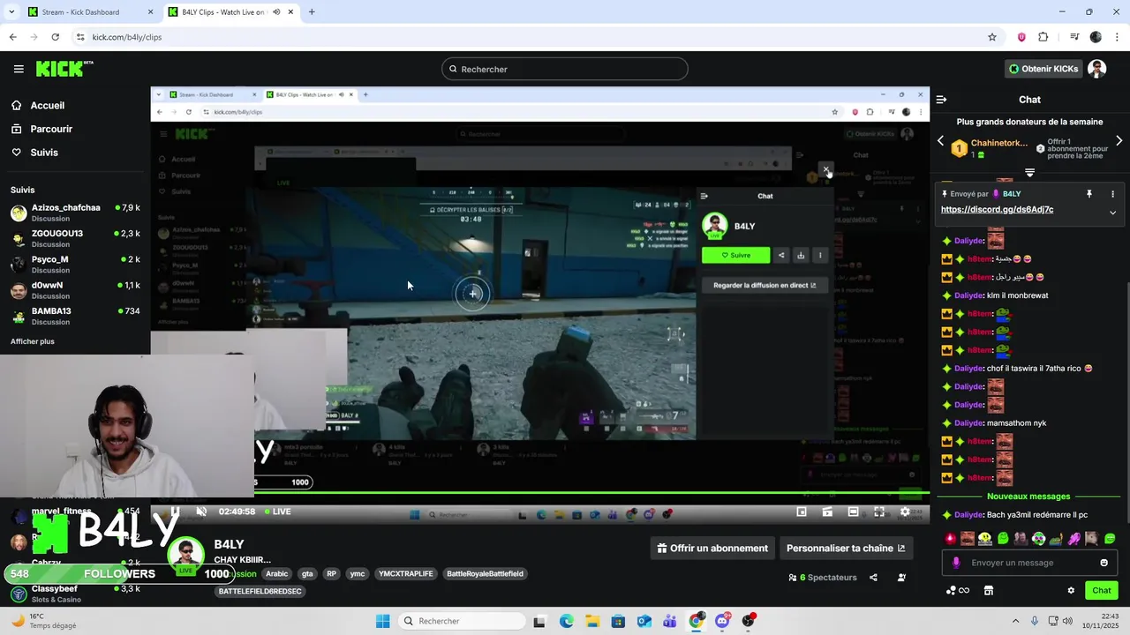Click the green Chat send button
The image size is (1130, 635).
1102,591
